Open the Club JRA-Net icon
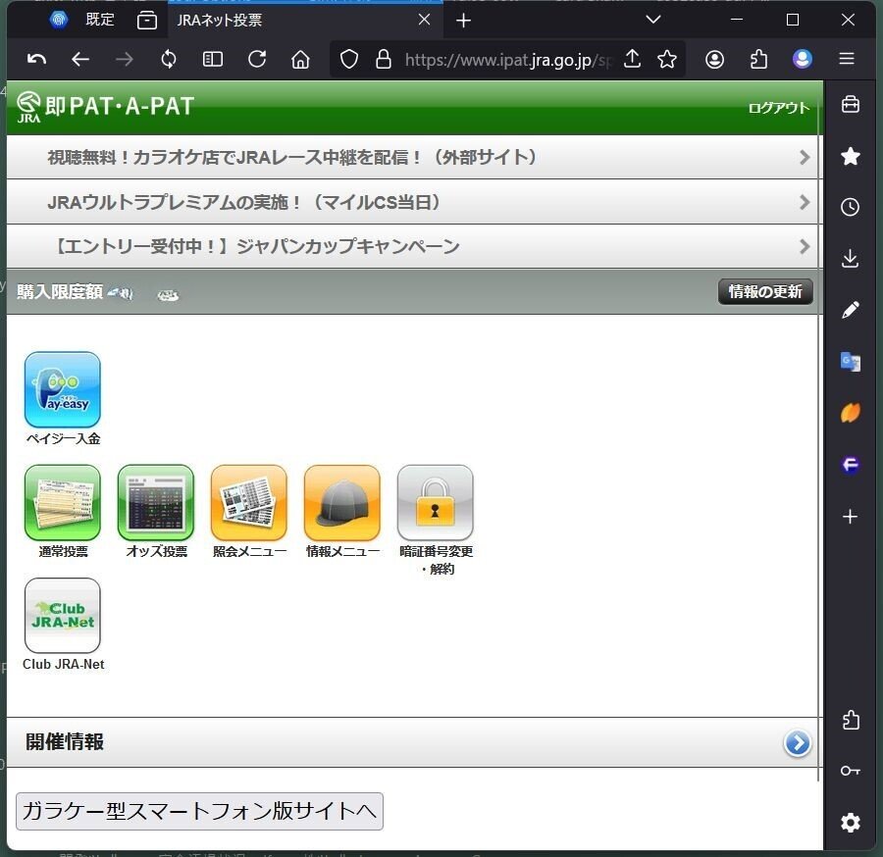 click(63, 616)
